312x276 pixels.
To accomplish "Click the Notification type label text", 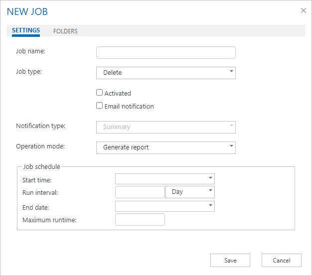I will 41,126.
